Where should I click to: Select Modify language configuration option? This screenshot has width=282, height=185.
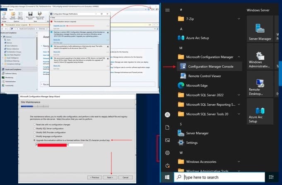[x=34, y=136]
